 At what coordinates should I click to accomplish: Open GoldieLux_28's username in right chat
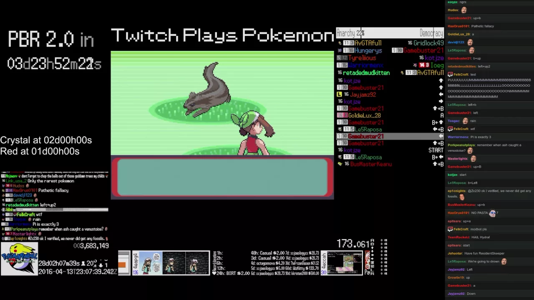click(459, 34)
